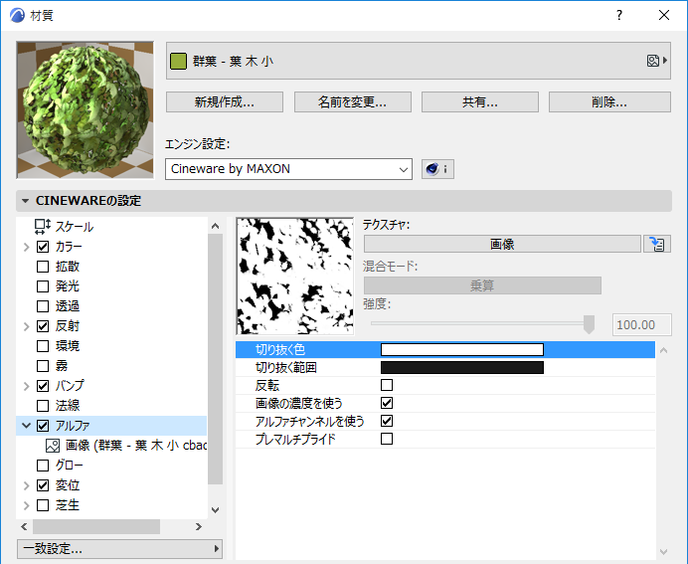Click the 名前を変更... button
Screen dimensions: 688x564
(x=352, y=101)
